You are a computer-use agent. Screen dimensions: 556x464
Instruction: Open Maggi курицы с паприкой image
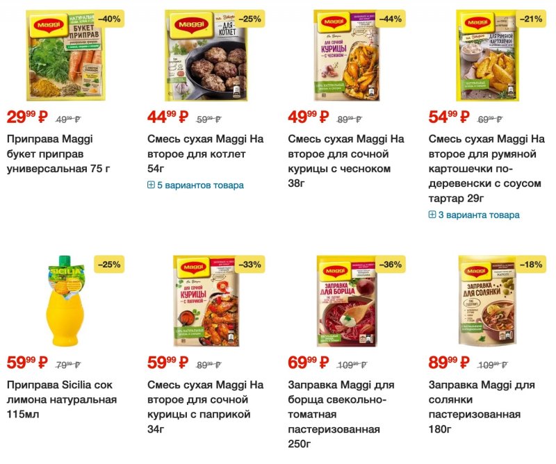click(206, 301)
